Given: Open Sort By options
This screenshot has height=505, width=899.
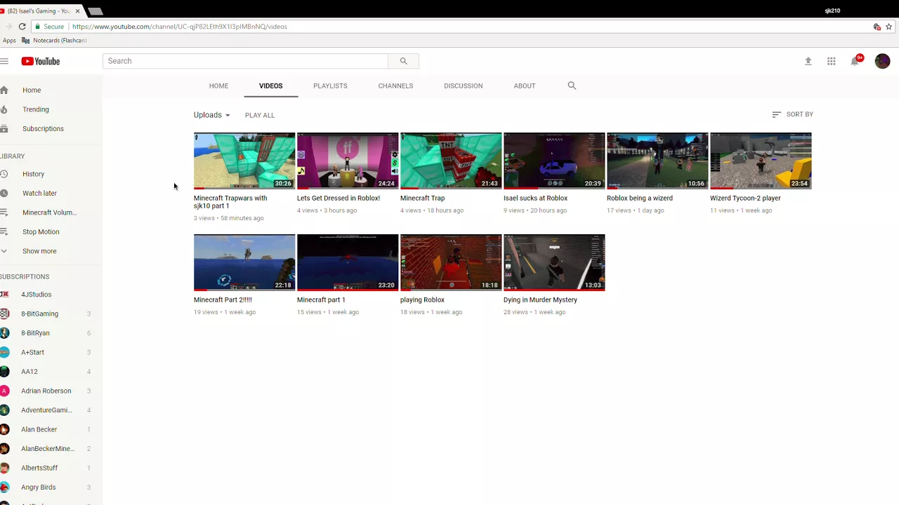Looking at the screenshot, I should pos(792,114).
